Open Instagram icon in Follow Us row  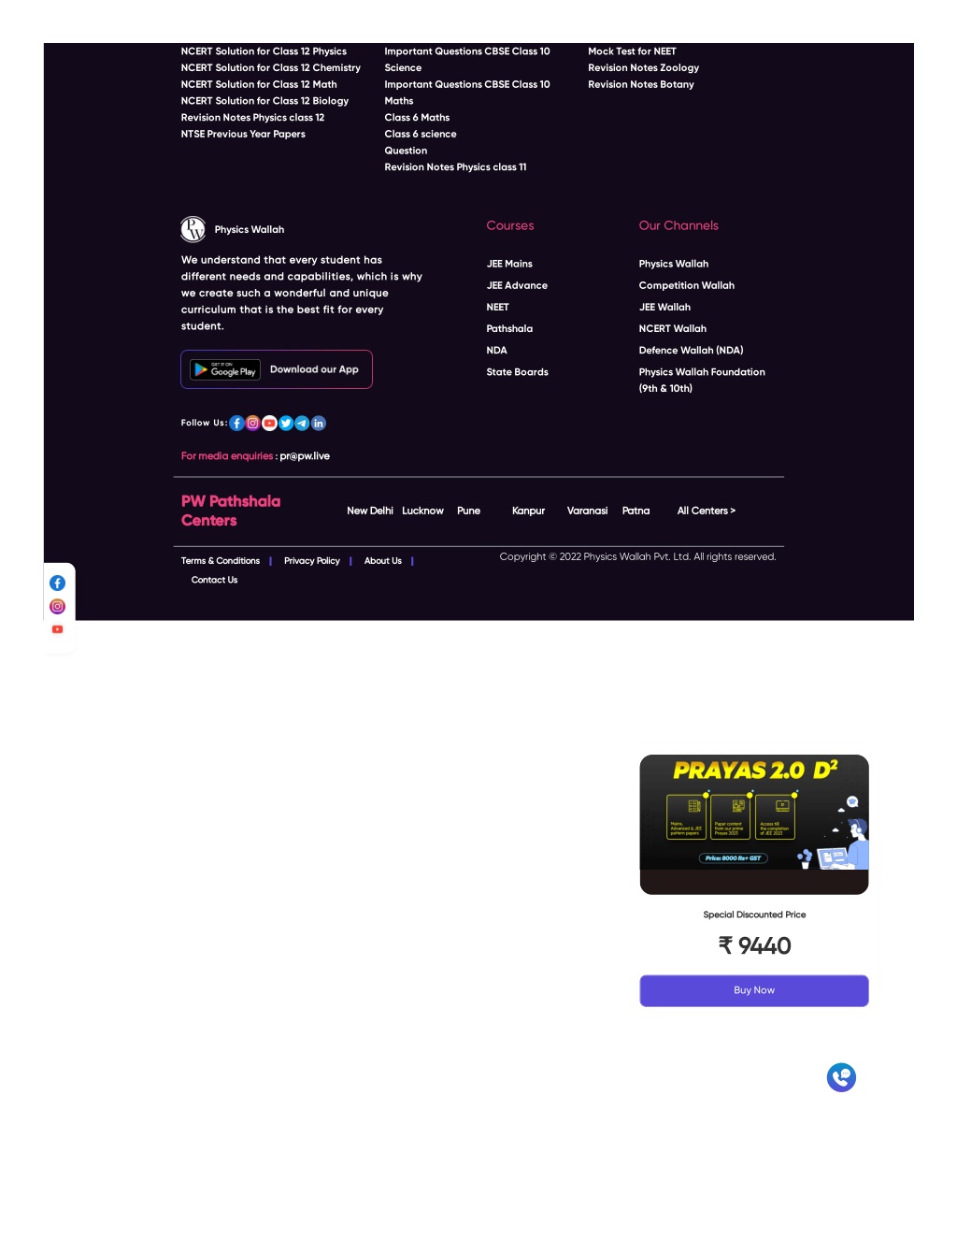click(252, 424)
